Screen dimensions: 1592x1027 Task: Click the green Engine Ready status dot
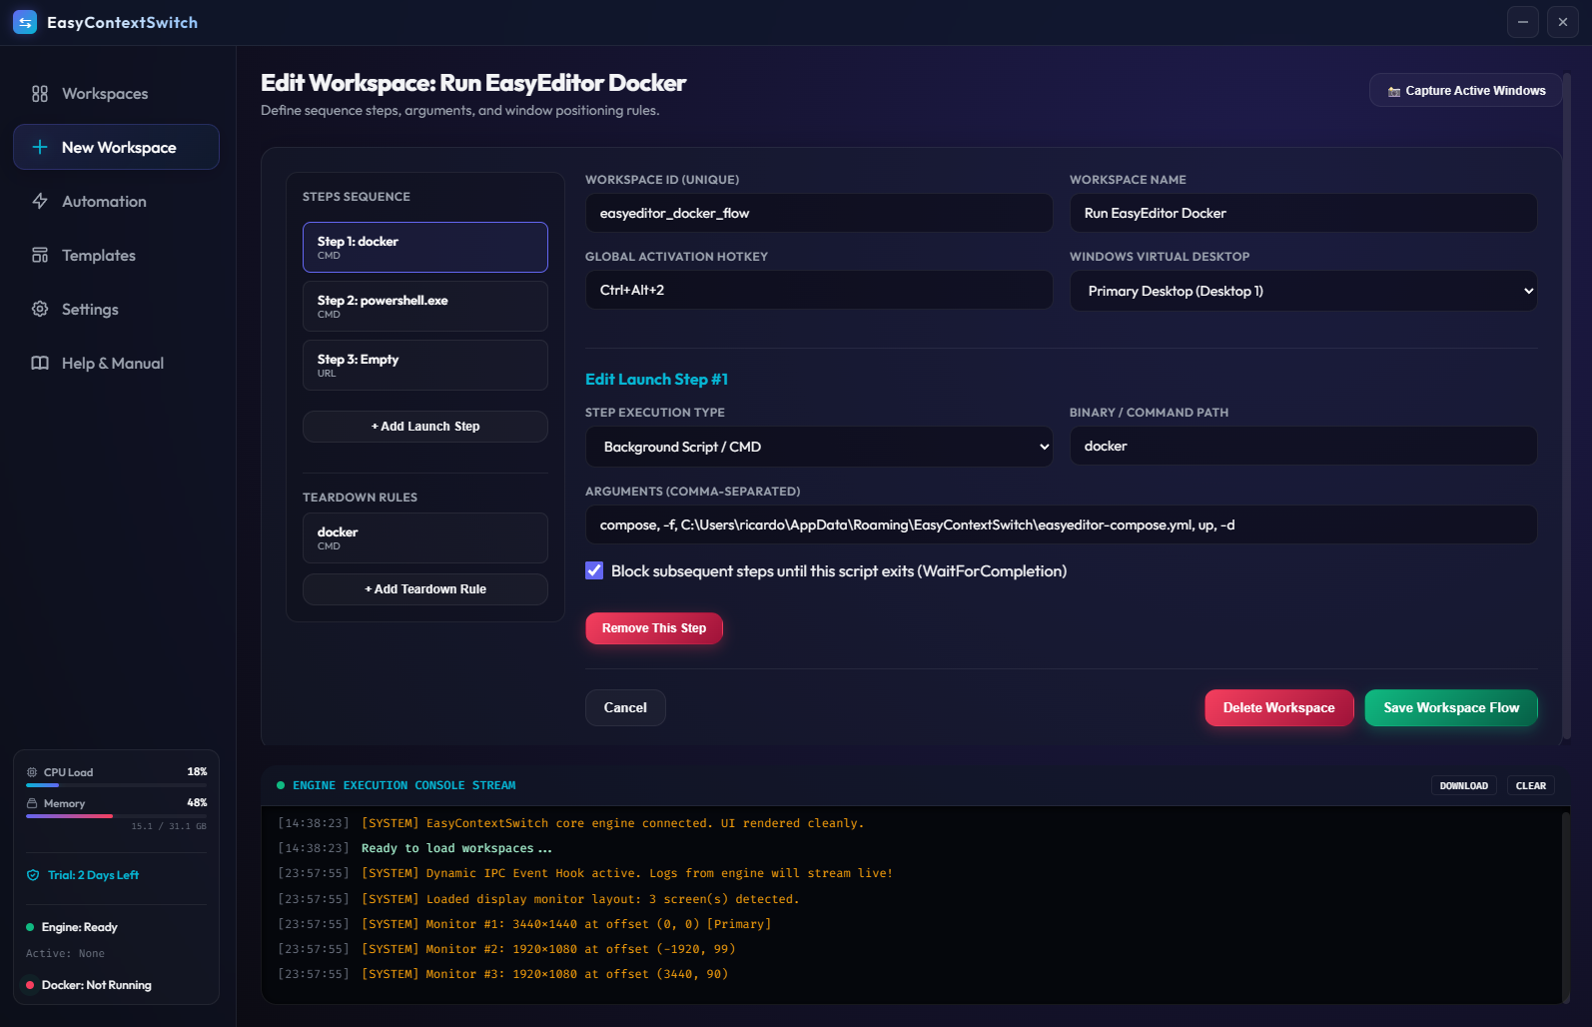[x=30, y=927]
